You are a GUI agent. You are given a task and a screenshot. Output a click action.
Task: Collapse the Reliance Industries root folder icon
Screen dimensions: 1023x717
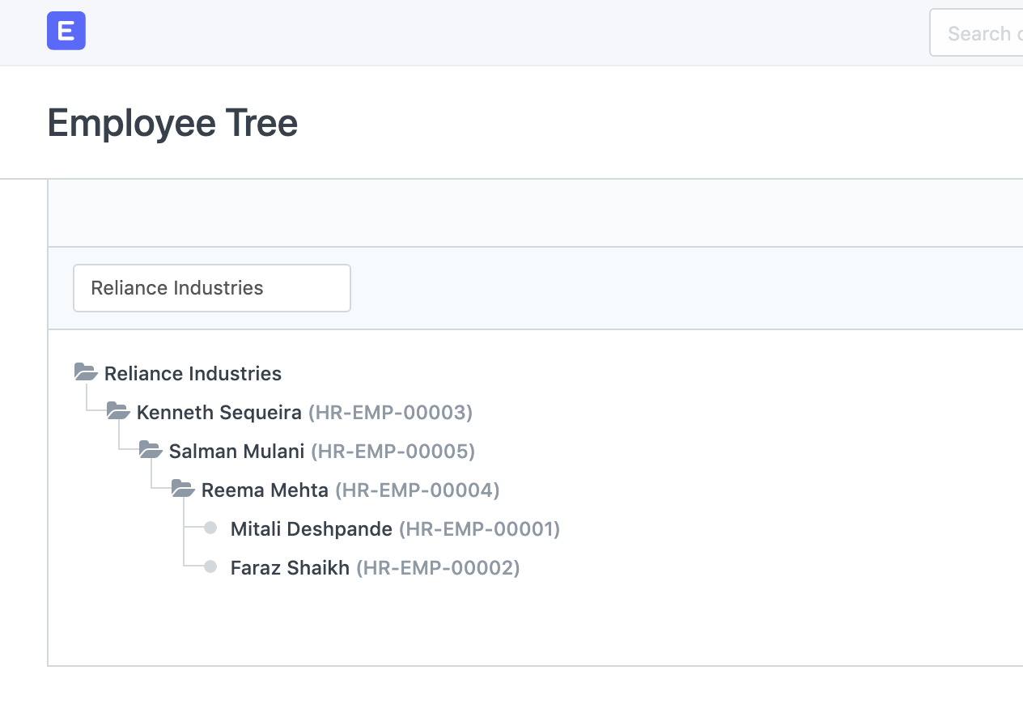coord(86,372)
